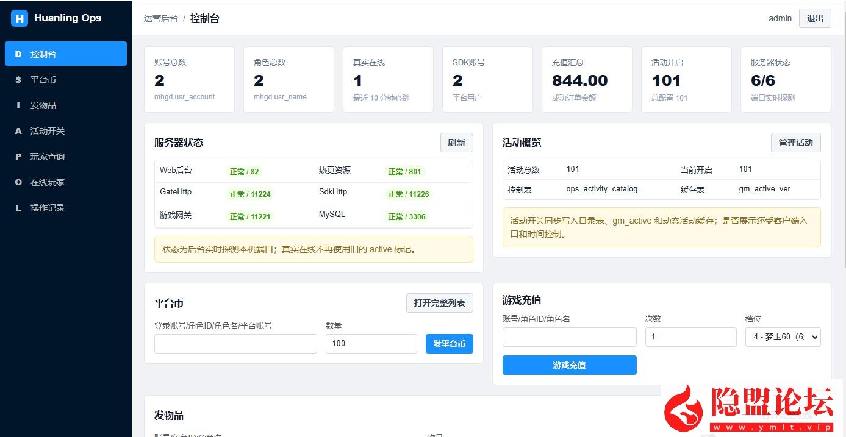The height and width of the screenshot is (437, 846).
Task: Click the D icon for 控制台
Action: pyautogui.click(x=18, y=54)
